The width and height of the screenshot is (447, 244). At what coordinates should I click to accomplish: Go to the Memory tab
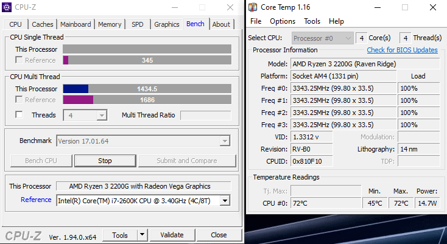110,24
